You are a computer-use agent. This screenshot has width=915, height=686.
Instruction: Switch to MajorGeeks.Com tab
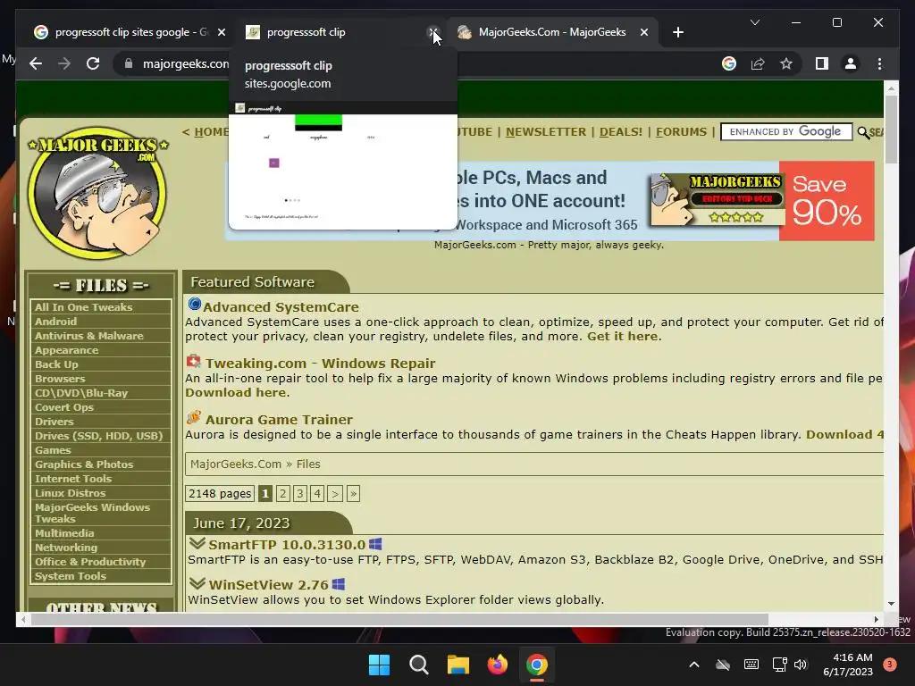pyautogui.click(x=552, y=32)
